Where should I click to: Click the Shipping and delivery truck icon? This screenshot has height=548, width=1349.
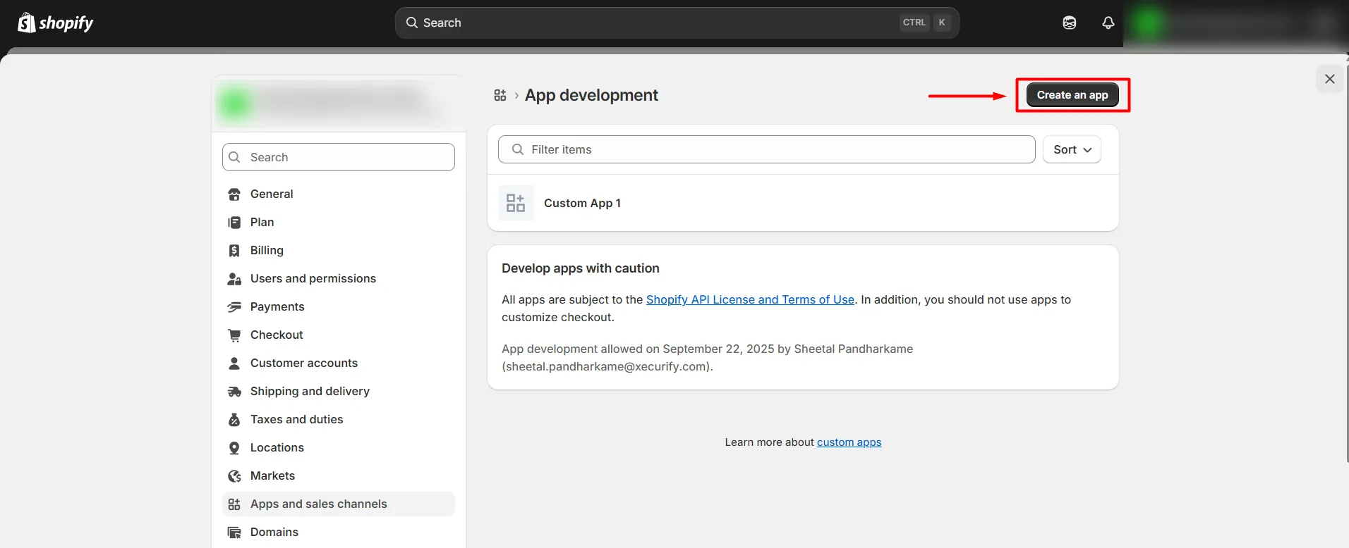pyautogui.click(x=234, y=392)
